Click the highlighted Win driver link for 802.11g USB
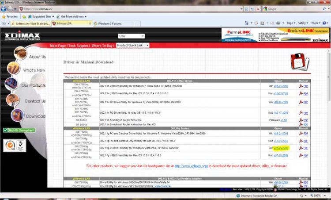Viewport: 331px width, 200px height. (x=281, y=148)
